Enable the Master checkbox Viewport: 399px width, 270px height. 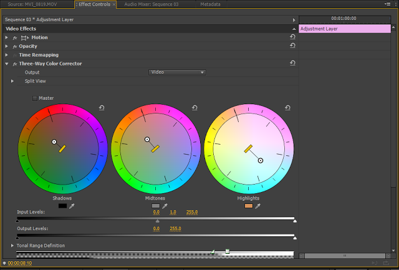pyautogui.click(x=35, y=99)
